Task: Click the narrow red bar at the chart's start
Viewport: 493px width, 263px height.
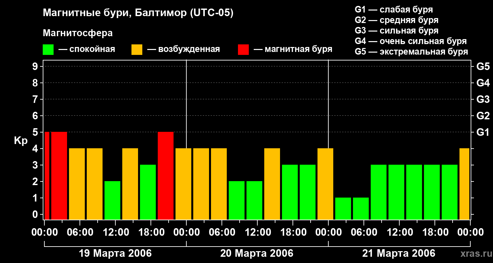Action: 47,176
